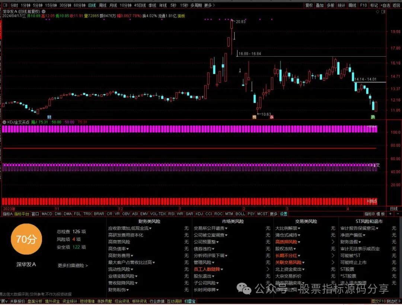Click the 14.14 - 14.01 gap level label

click(366, 79)
